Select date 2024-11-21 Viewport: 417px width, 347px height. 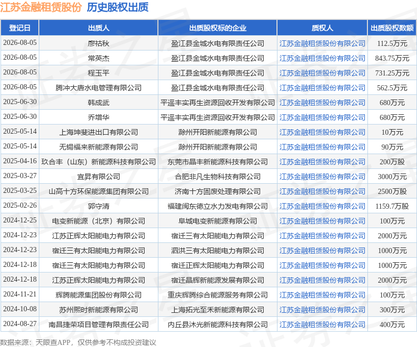pos(20,294)
